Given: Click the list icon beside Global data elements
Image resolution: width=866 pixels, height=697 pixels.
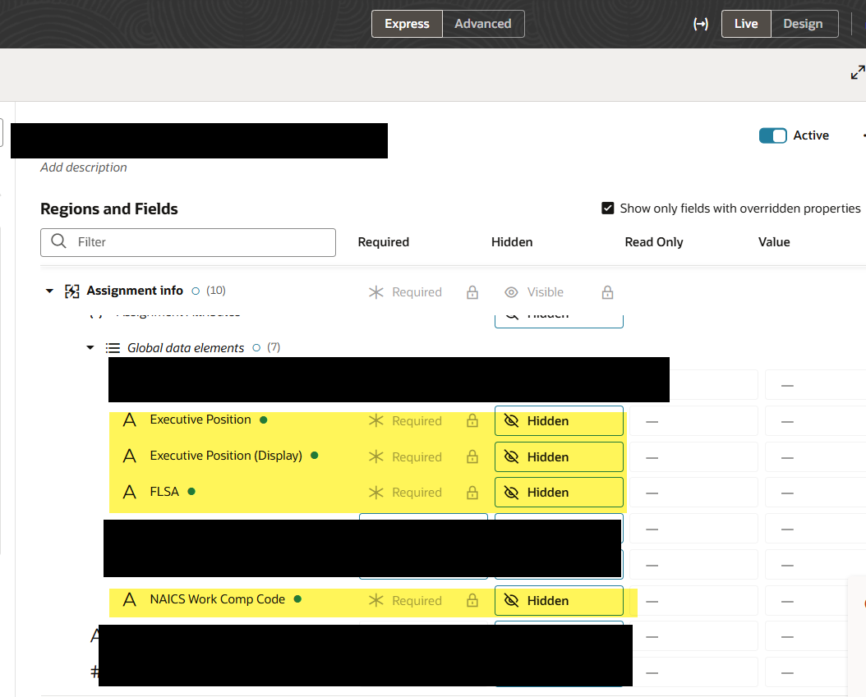Looking at the screenshot, I should tap(113, 347).
